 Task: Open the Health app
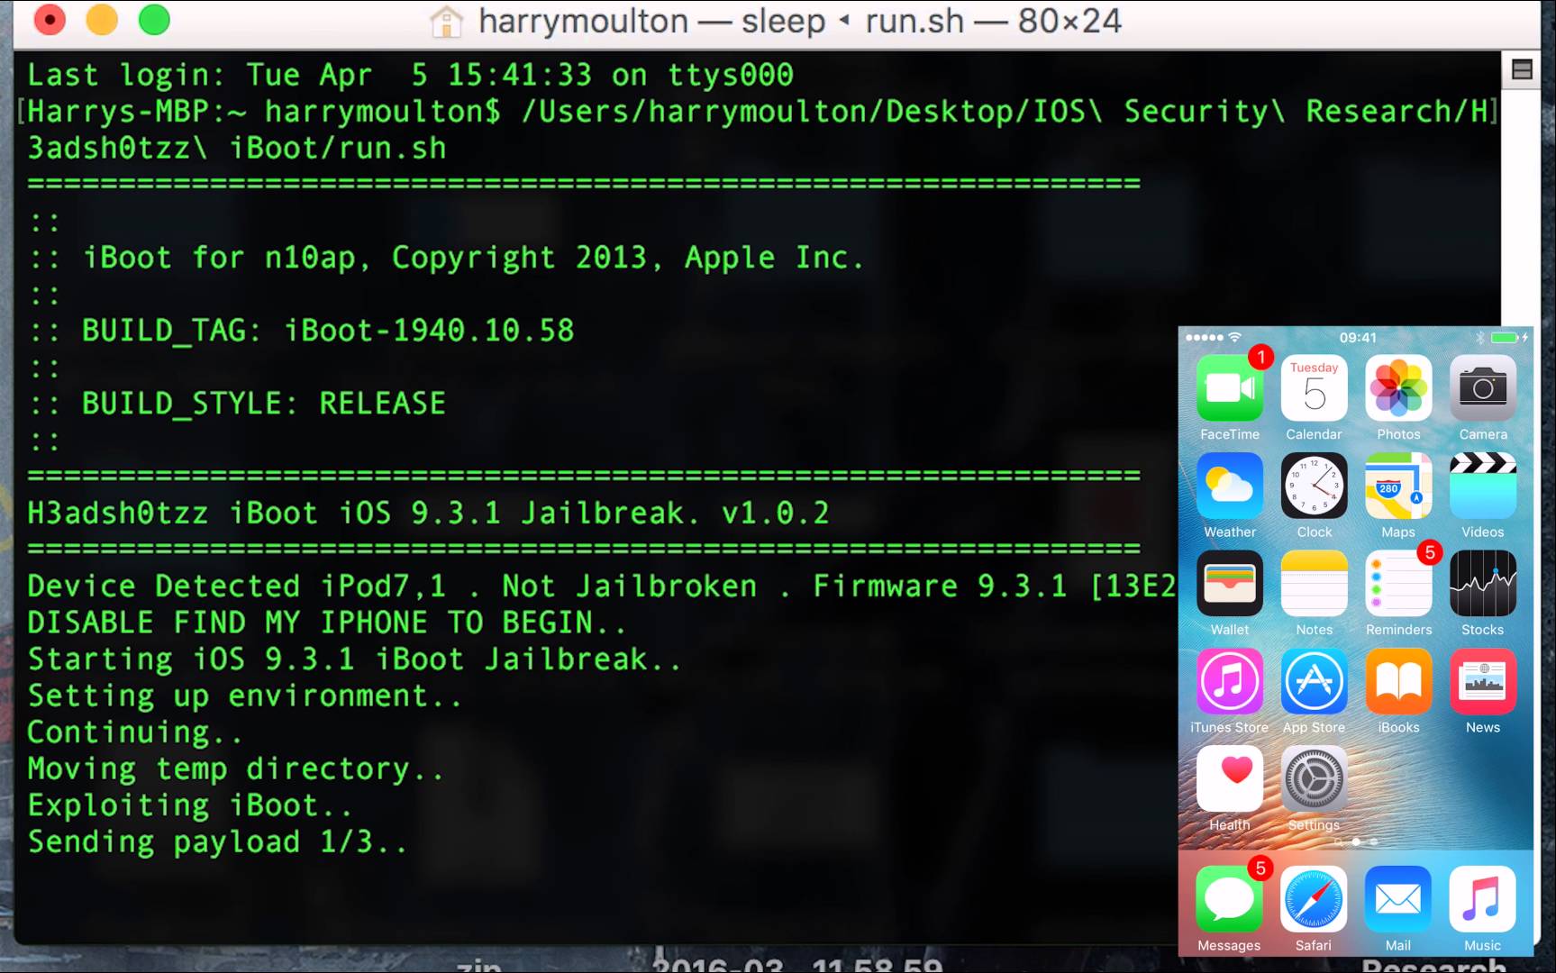(1229, 779)
